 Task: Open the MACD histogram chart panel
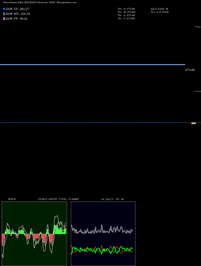[x=34, y=234]
